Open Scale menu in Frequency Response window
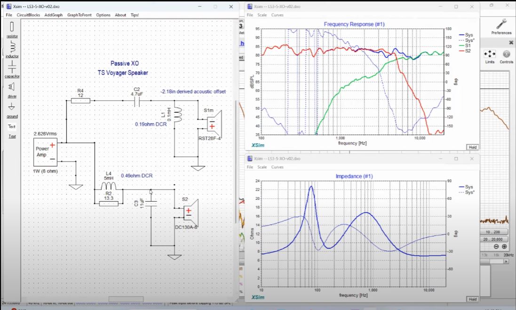 pos(262,15)
